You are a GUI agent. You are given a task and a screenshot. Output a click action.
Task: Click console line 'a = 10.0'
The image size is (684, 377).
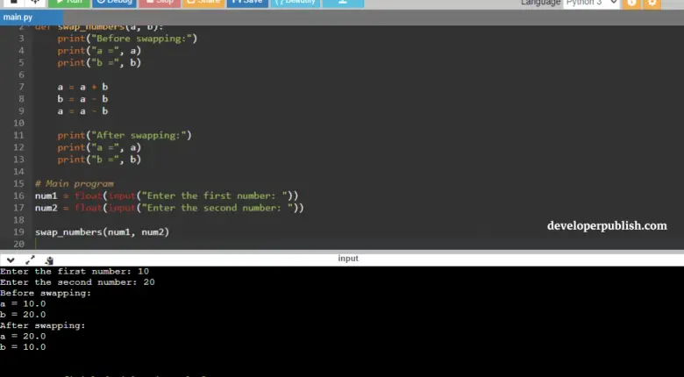click(23, 303)
